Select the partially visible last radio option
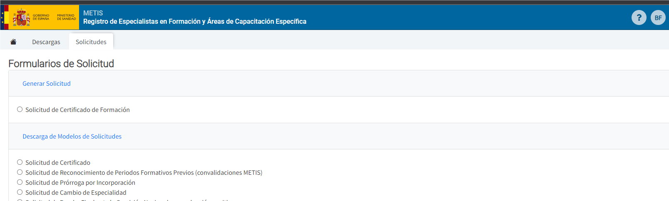Viewport: 669px width, 201px height. click(x=20, y=200)
